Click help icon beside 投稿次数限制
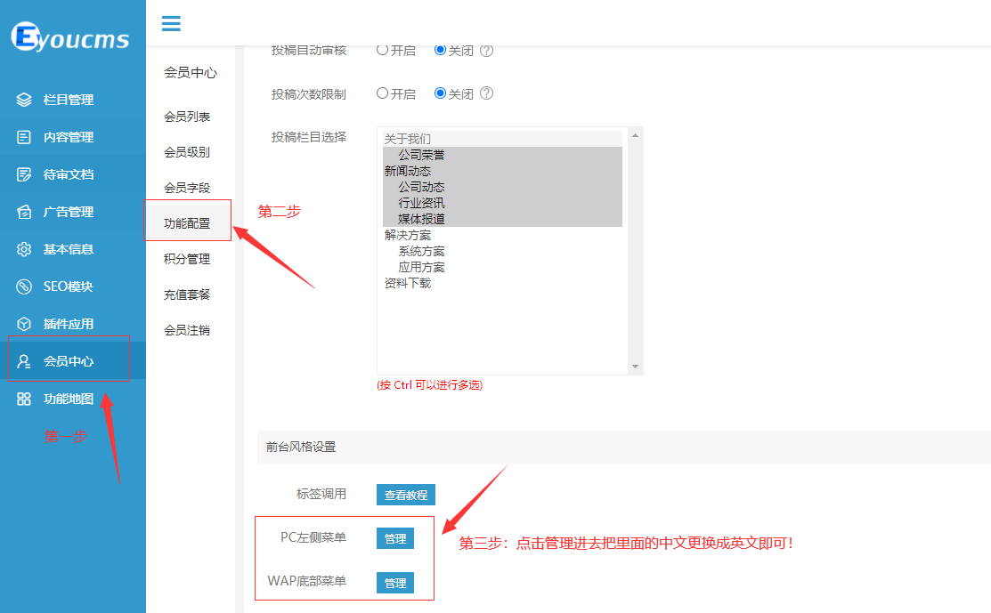Image resolution: width=991 pixels, height=613 pixels. click(486, 93)
